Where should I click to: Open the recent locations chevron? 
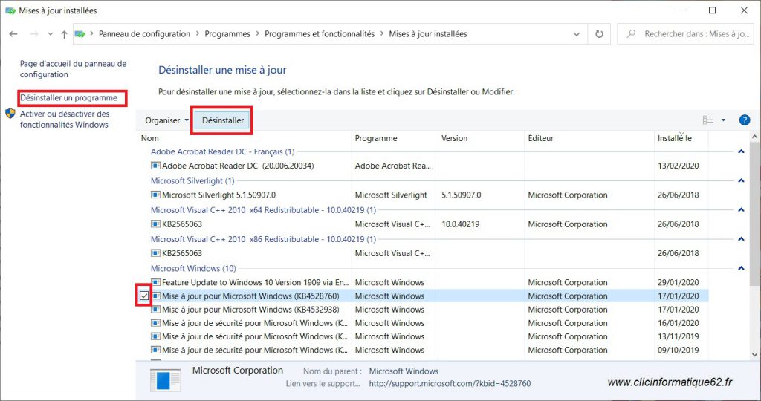(51, 34)
